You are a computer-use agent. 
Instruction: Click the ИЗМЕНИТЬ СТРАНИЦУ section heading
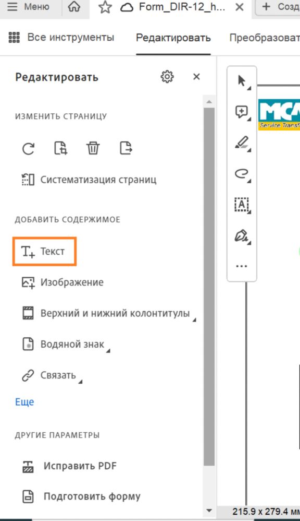[x=61, y=116]
